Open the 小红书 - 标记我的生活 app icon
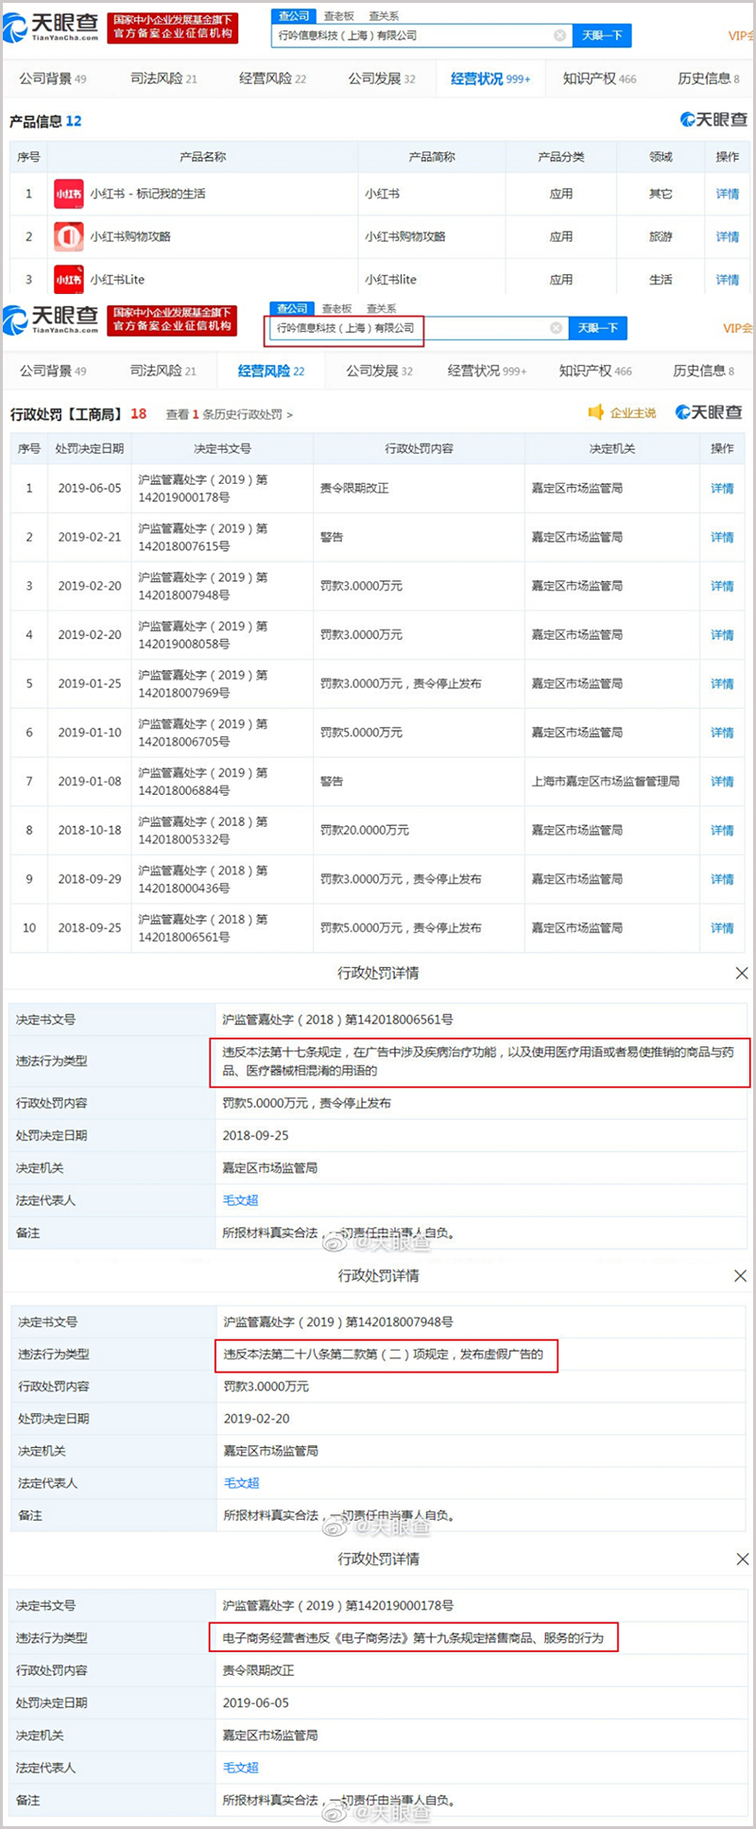Screen dimensions: 756x1829 69,194
